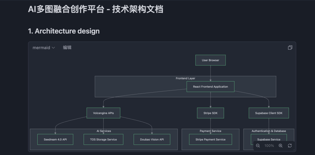
Task: Click the 100% zoom level indicator
Action: pyautogui.click(x=269, y=146)
